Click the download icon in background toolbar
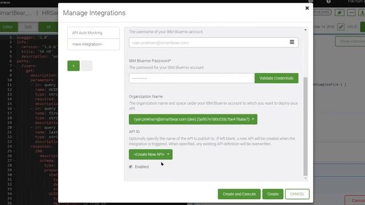 point(362,13)
